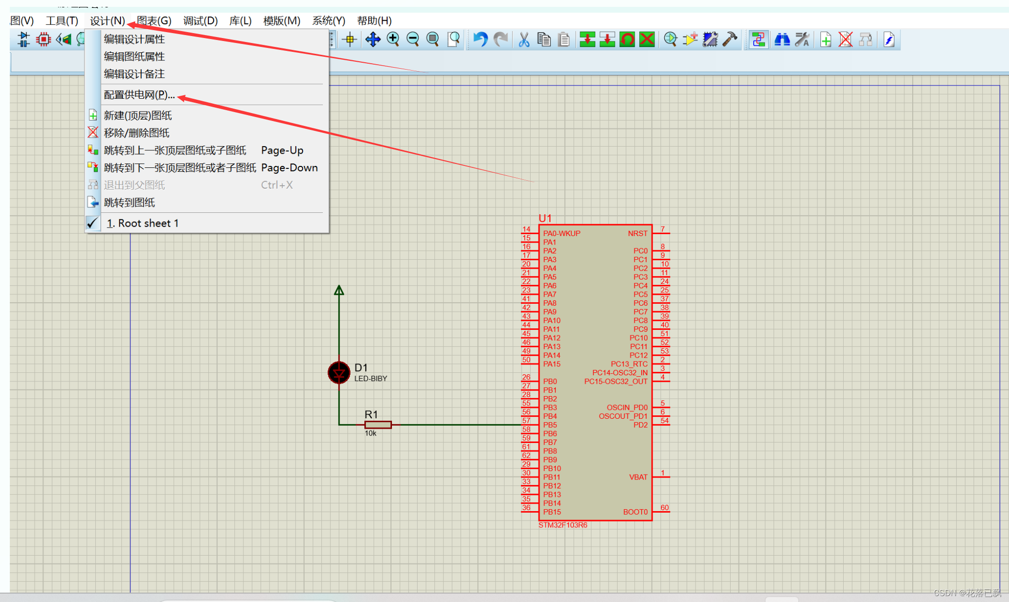Click the Zoom Out magnifier icon

413,40
